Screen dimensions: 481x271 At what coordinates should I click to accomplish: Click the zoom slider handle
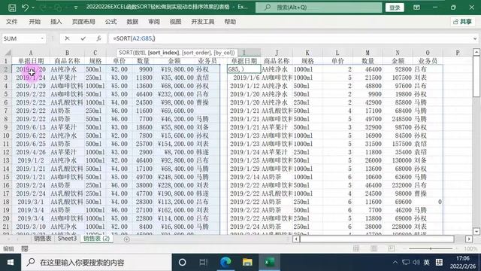tap(431, 248)
